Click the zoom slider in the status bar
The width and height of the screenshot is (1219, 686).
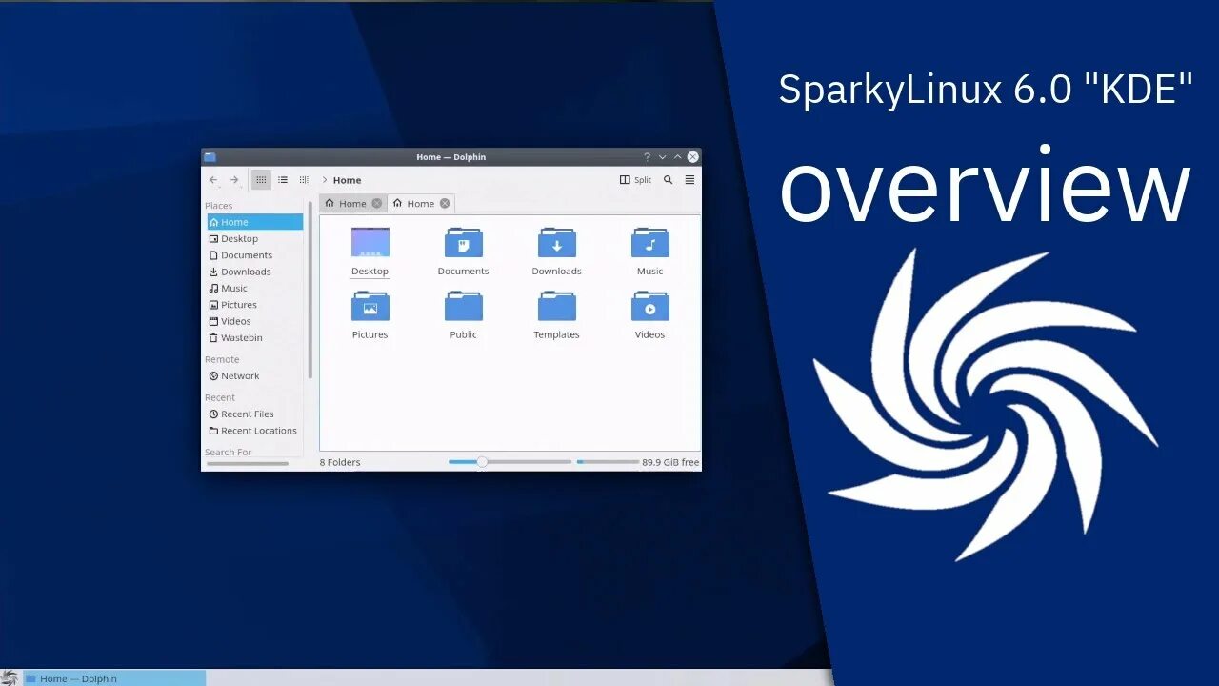click(510, 462)
